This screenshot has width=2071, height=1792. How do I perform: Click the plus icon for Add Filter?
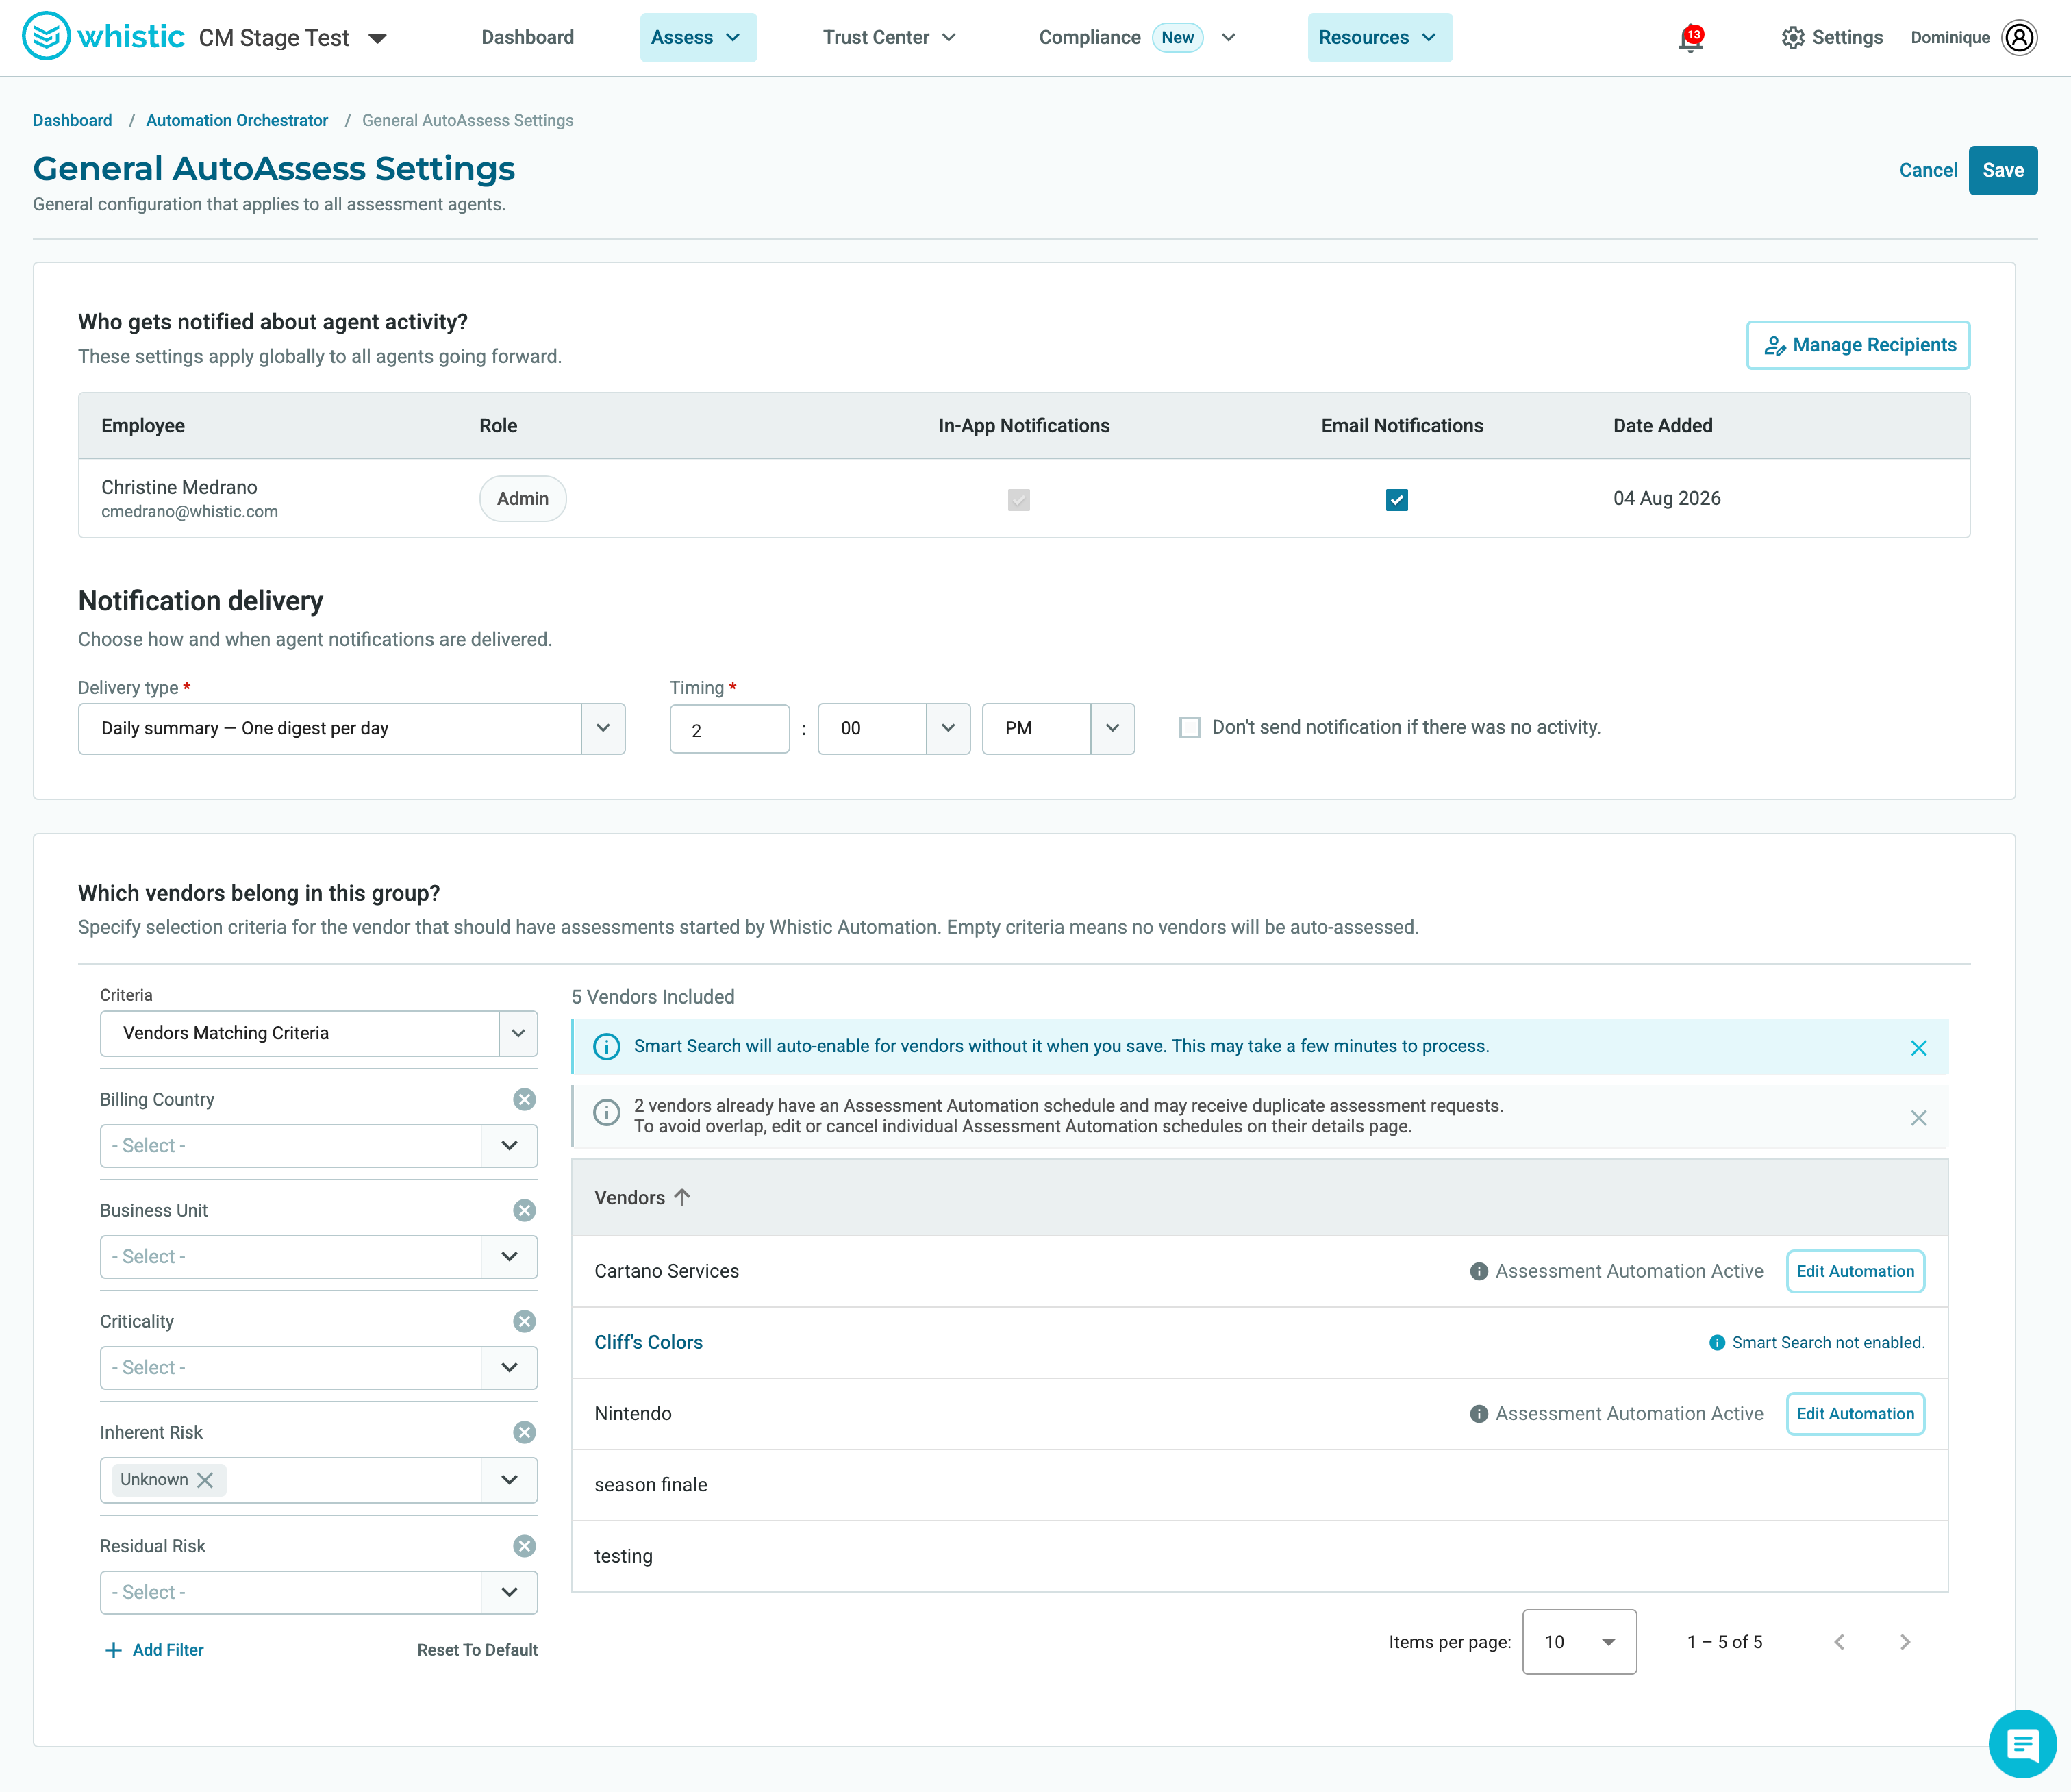click(114, 1650)
